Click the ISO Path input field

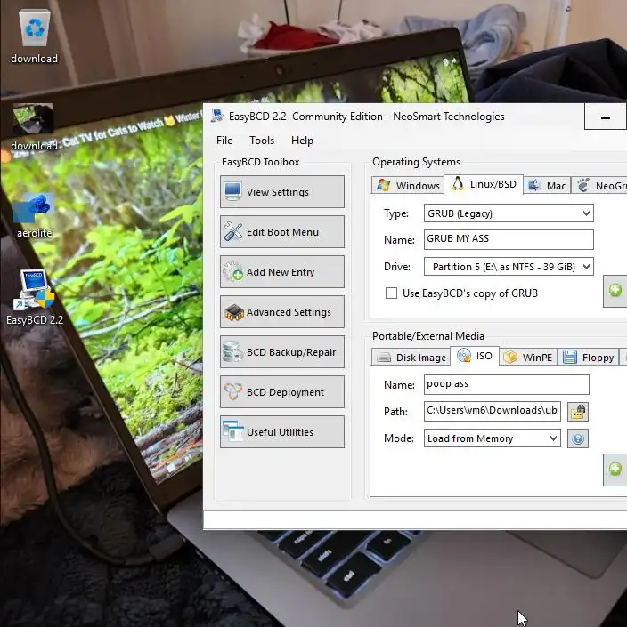pyautogui.click(x=493, y=411)
